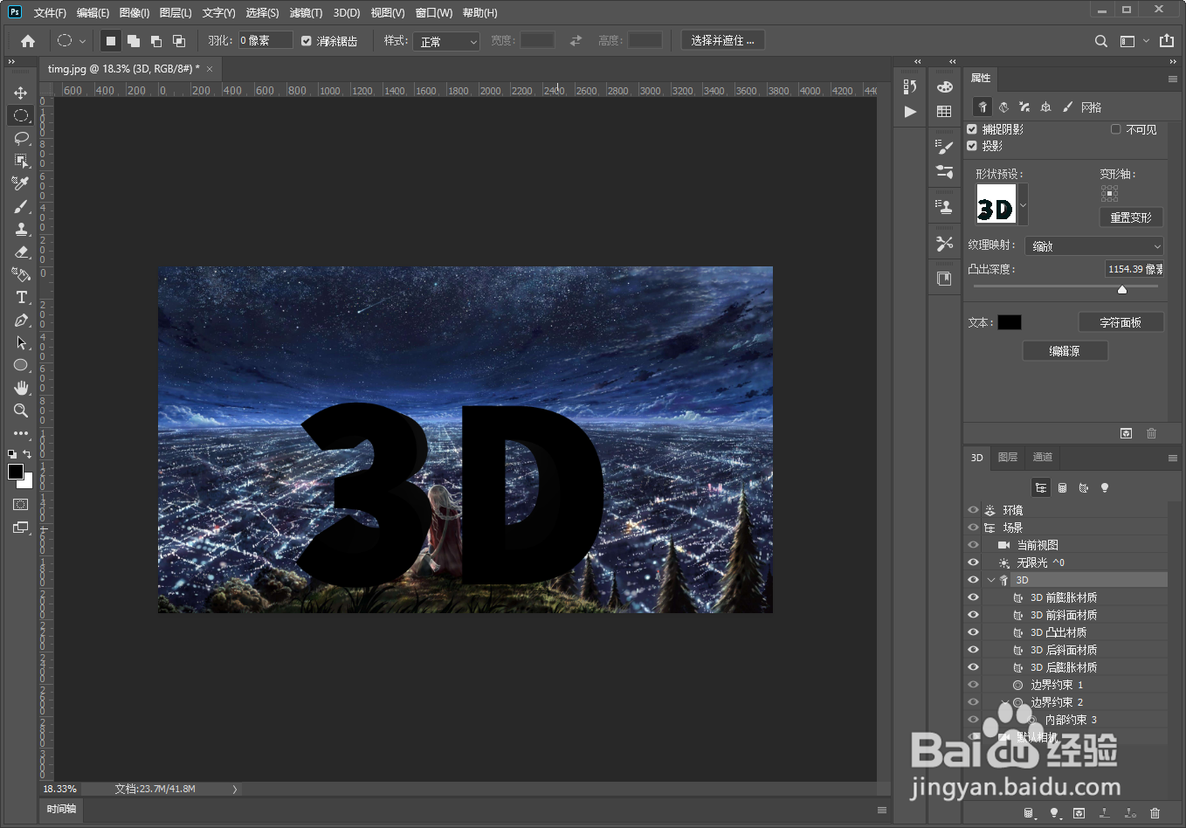The height and width of the screenshot is (828, 1186).
Task: Open the 窗口(W) menu
Action: click(434, 13)
